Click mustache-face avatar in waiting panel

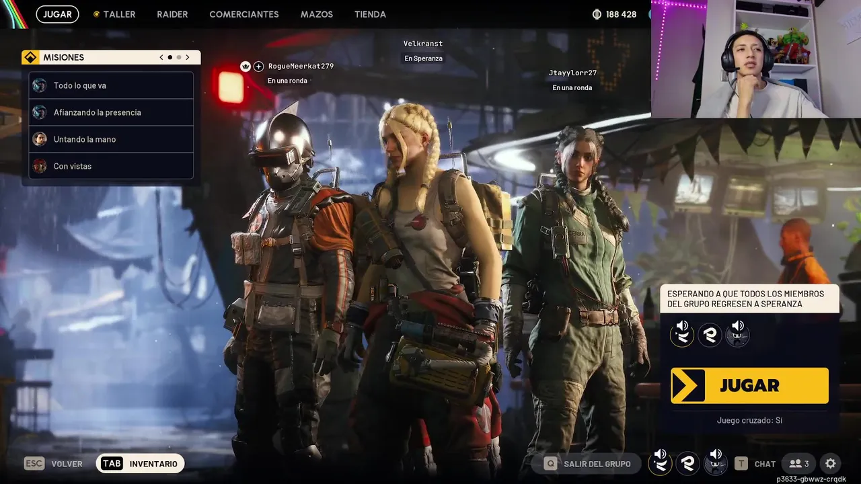pyautogui.click(x=738, y=335)
